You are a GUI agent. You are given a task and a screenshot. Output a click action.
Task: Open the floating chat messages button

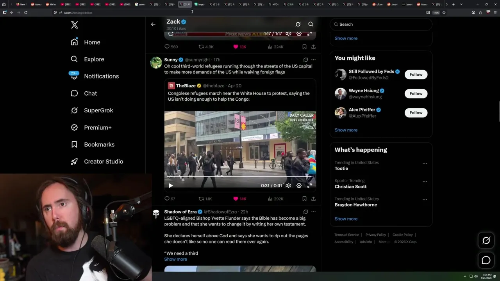486,260
